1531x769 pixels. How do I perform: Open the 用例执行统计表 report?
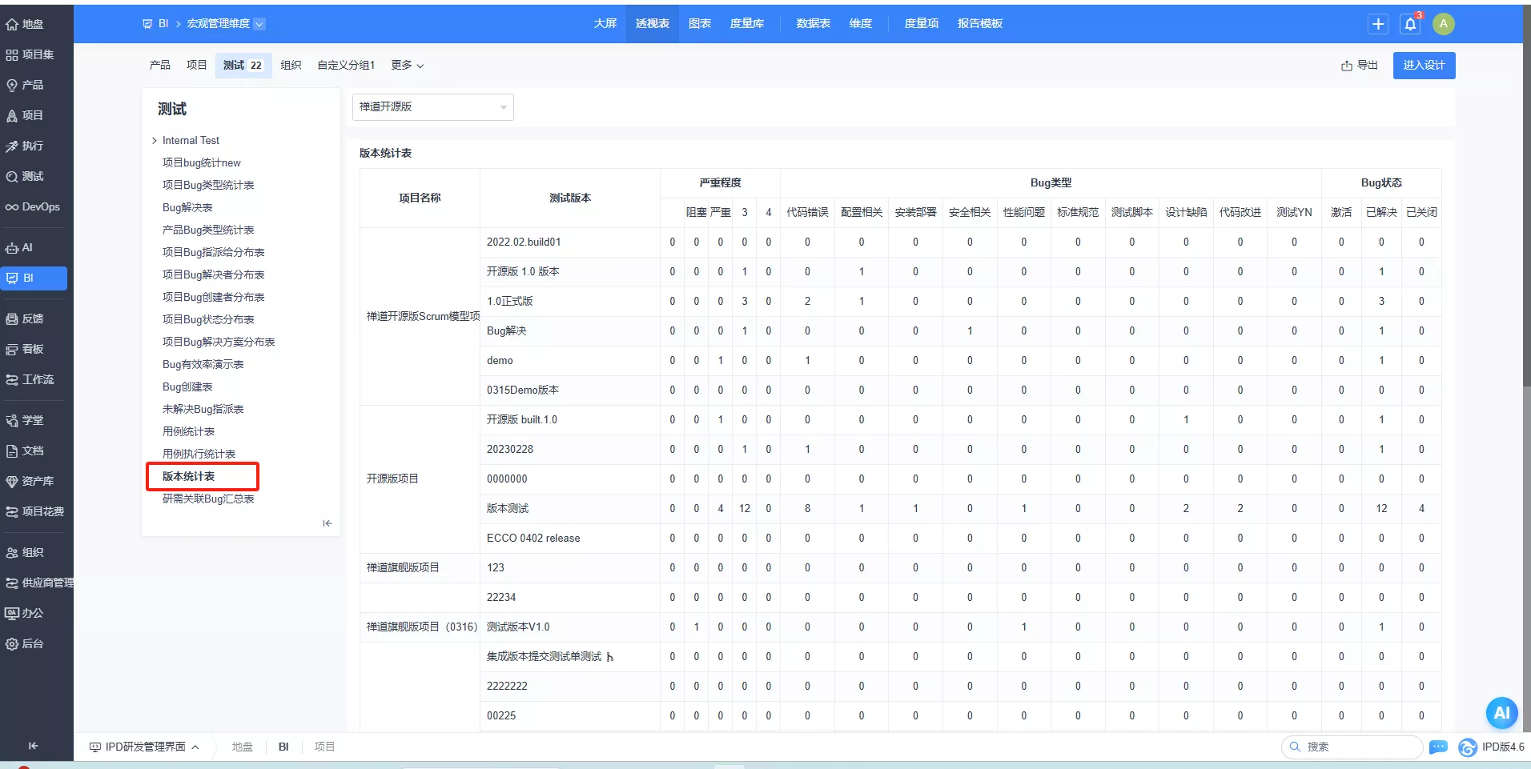(x=199, y=455)
